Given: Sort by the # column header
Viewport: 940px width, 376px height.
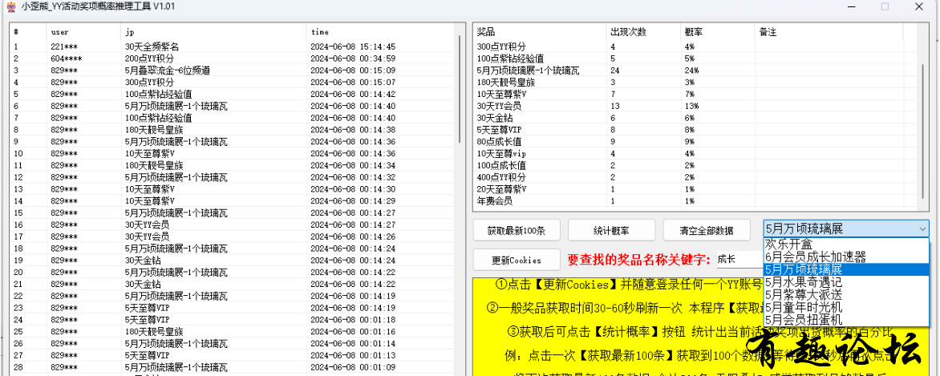Looking at the screenshot, I should [28, 32].
